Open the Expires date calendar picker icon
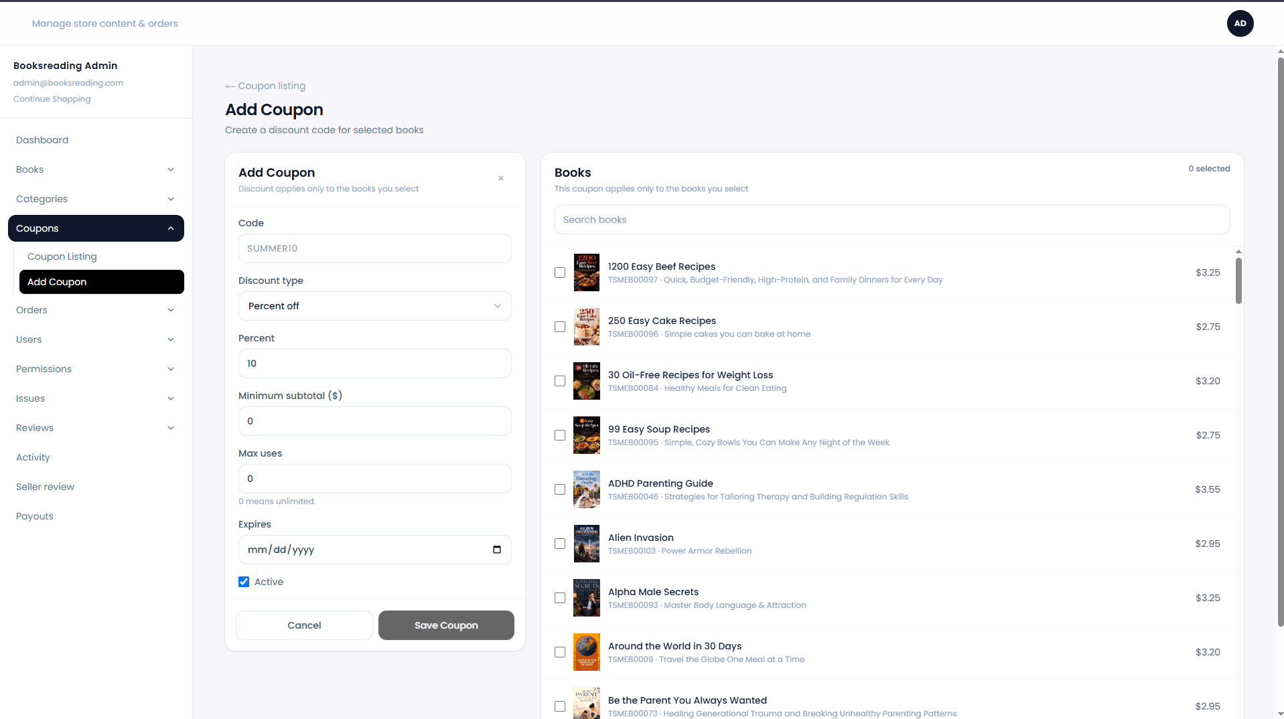Viewport: 1284px width, 719px height. pyautogui.click(x=497, y=550)
